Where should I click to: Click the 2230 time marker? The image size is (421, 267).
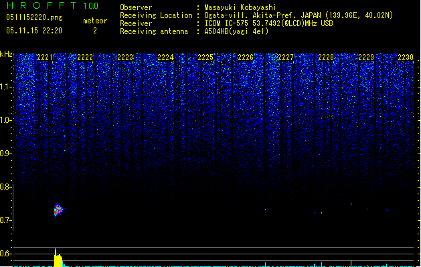click(406, 57)
